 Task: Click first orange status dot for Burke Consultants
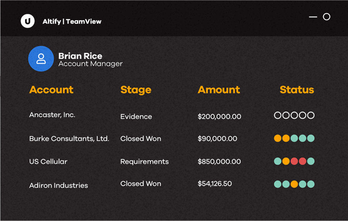point(278,138)
